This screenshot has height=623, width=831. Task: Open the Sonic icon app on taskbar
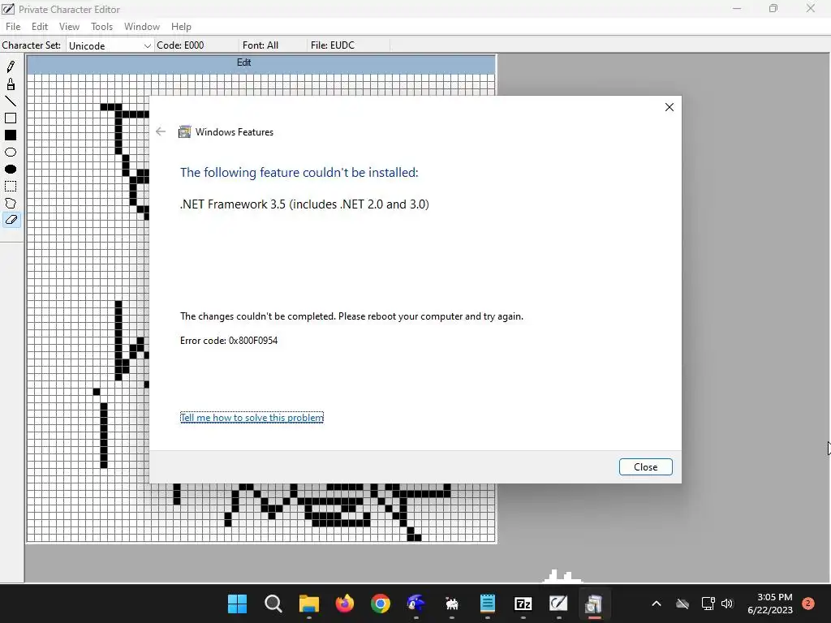click(416, 604)
